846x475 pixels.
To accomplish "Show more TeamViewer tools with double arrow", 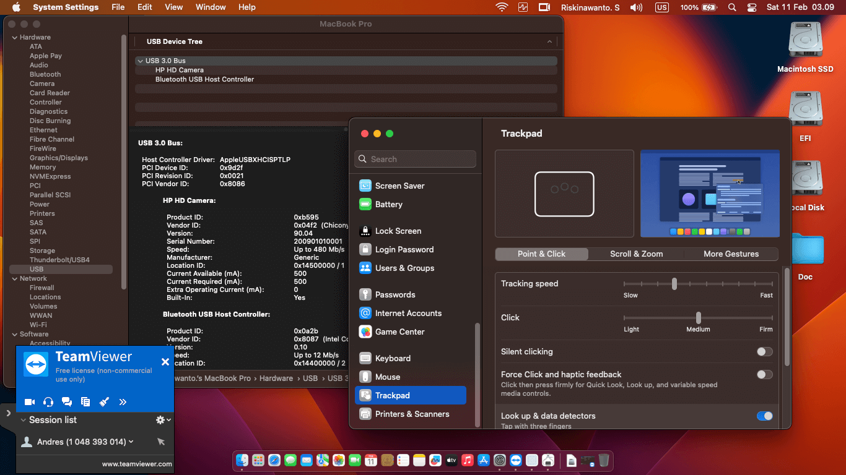I will (123, 402).
